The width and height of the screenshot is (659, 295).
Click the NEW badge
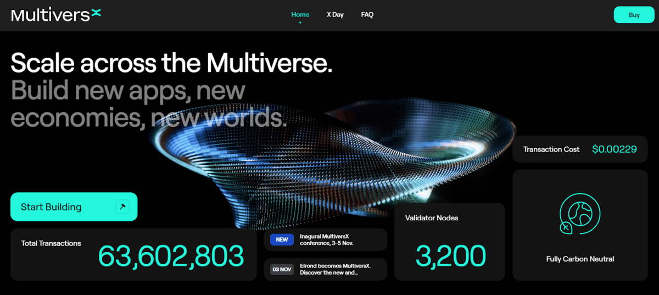pos(282,240)
